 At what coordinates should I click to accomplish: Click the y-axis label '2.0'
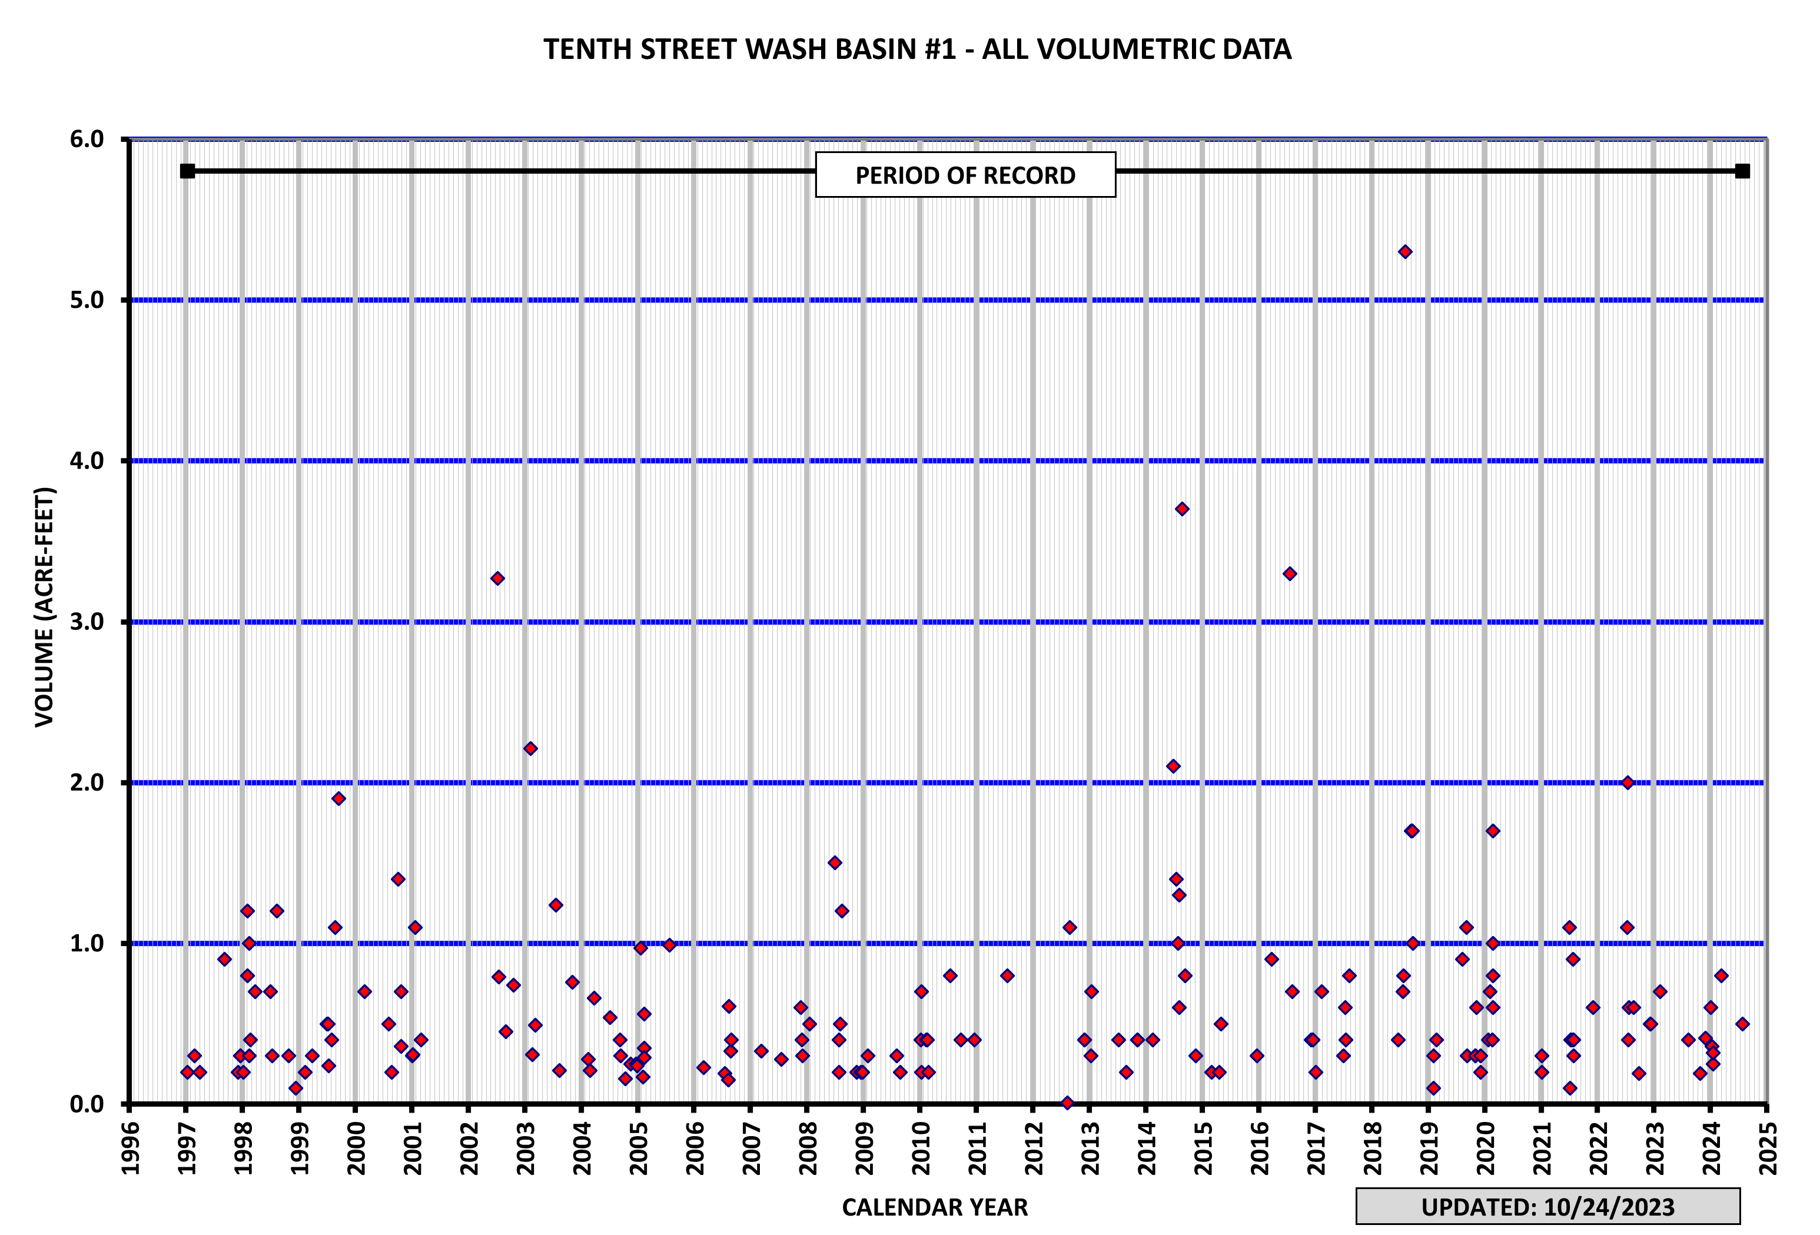pos(87,782)
